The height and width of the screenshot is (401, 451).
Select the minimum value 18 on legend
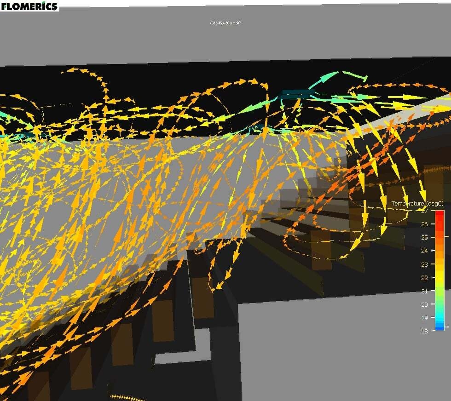425,331
